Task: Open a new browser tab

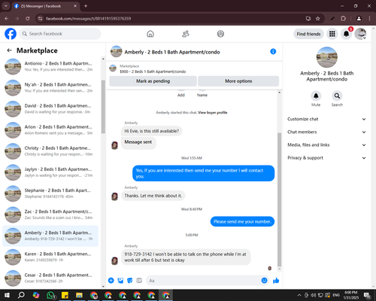Action: 86,6
